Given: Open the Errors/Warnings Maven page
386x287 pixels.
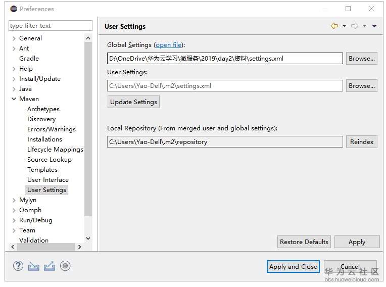Looking at the screenshot, I should [51, 129].
